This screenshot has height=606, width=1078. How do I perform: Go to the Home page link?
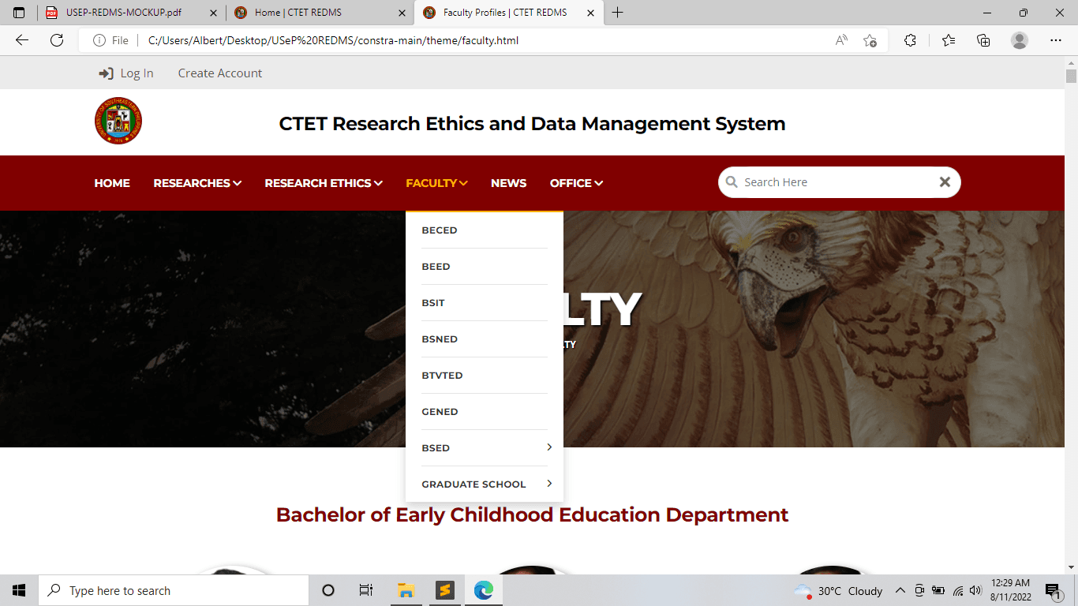(x=112, y=183)
